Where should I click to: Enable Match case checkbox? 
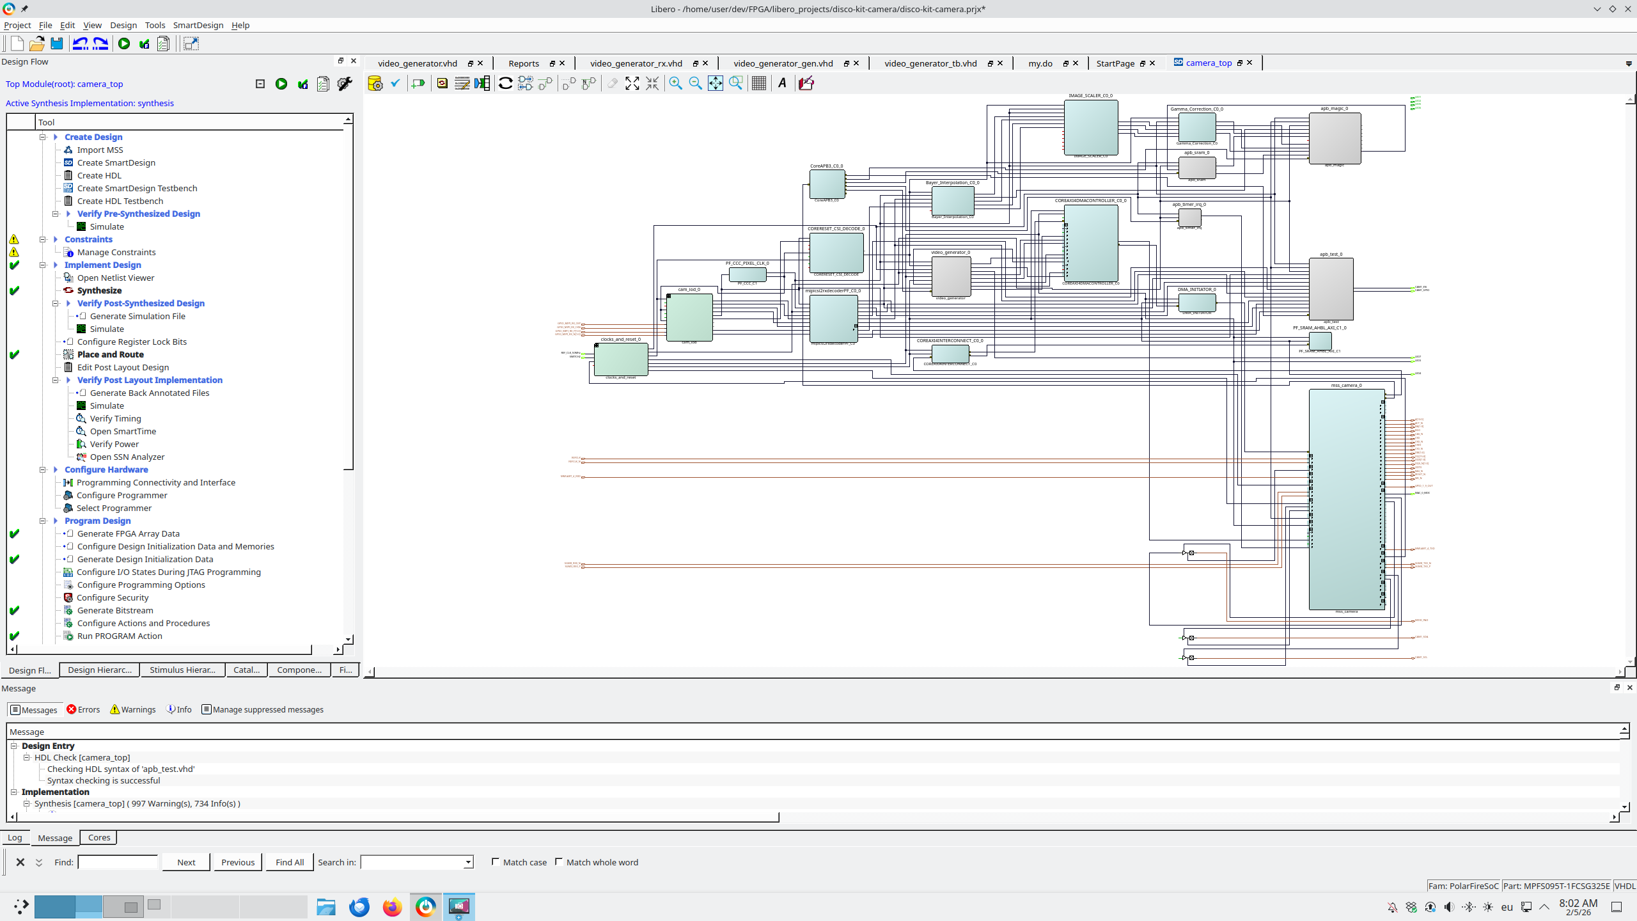496,862
